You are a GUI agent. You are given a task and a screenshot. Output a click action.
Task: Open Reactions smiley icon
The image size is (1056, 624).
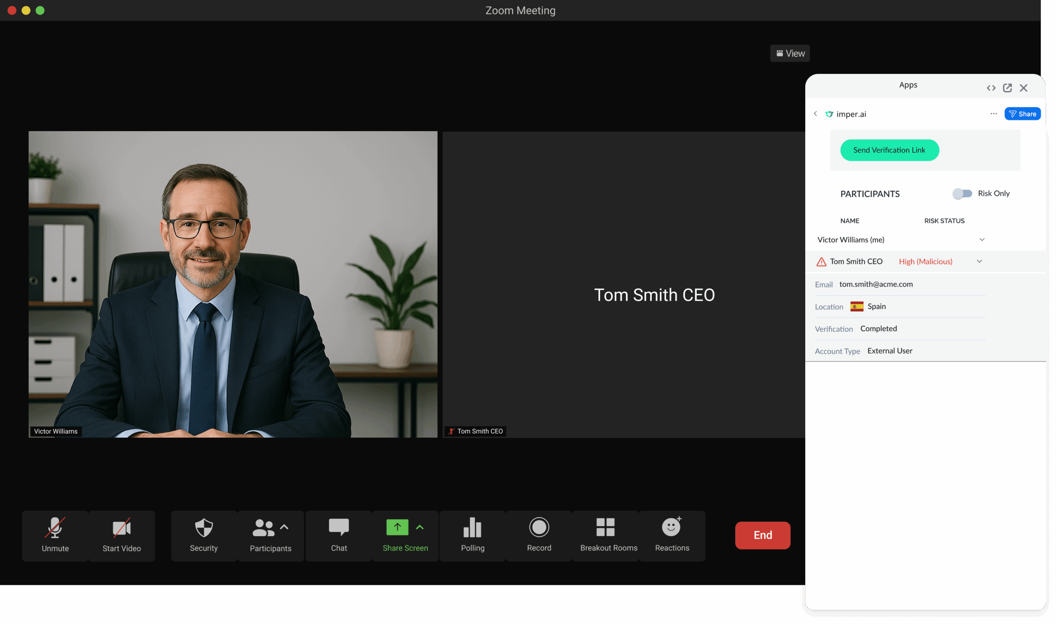coord(671,527)
